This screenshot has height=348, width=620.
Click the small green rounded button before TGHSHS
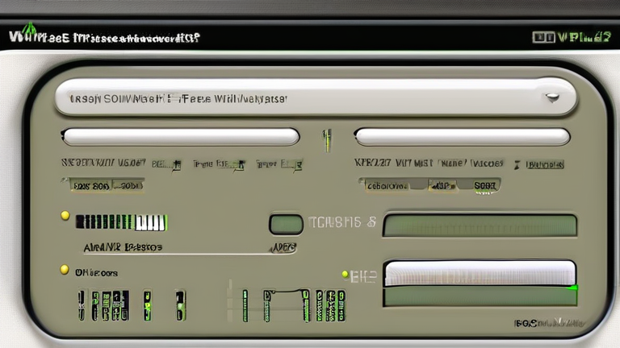(286, 224)
